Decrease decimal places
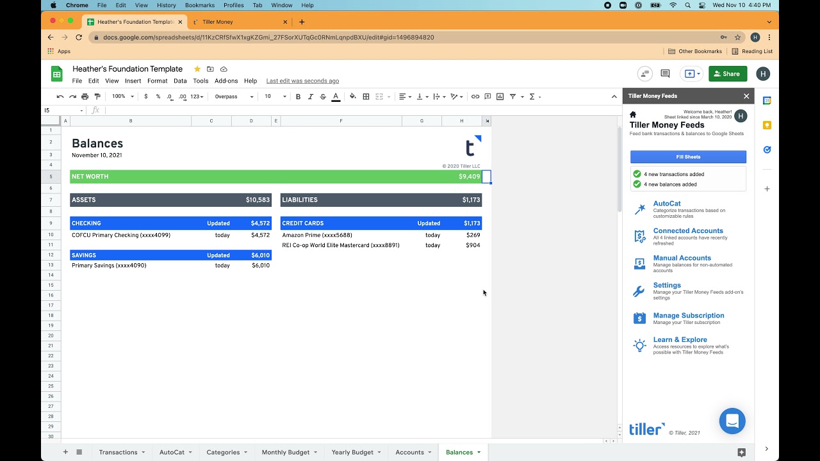 click(170, 97)
